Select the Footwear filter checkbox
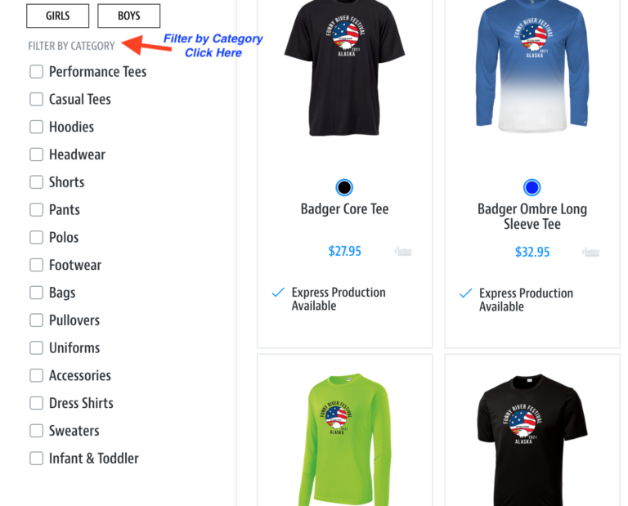 point(37,265)
